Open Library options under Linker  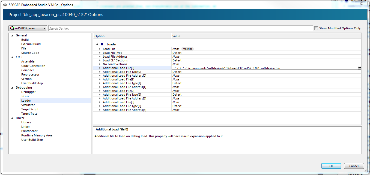[x=26, y=122]
